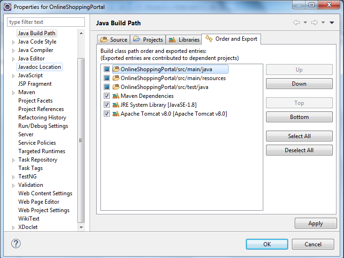Image resolution: width=344 pixels, height=258 pixels.
Task: Open the back history dropdown arrow
Action: click(x=305, y=22)
